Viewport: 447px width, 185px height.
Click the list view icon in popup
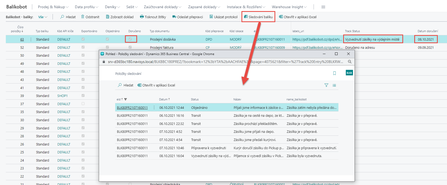point(334,85)
